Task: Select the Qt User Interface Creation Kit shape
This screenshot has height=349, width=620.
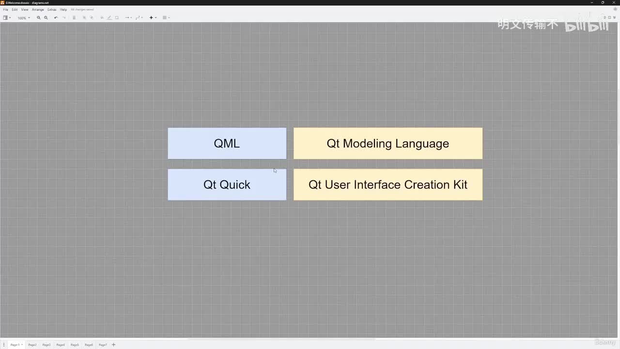Action: click(x=388, y=185)
